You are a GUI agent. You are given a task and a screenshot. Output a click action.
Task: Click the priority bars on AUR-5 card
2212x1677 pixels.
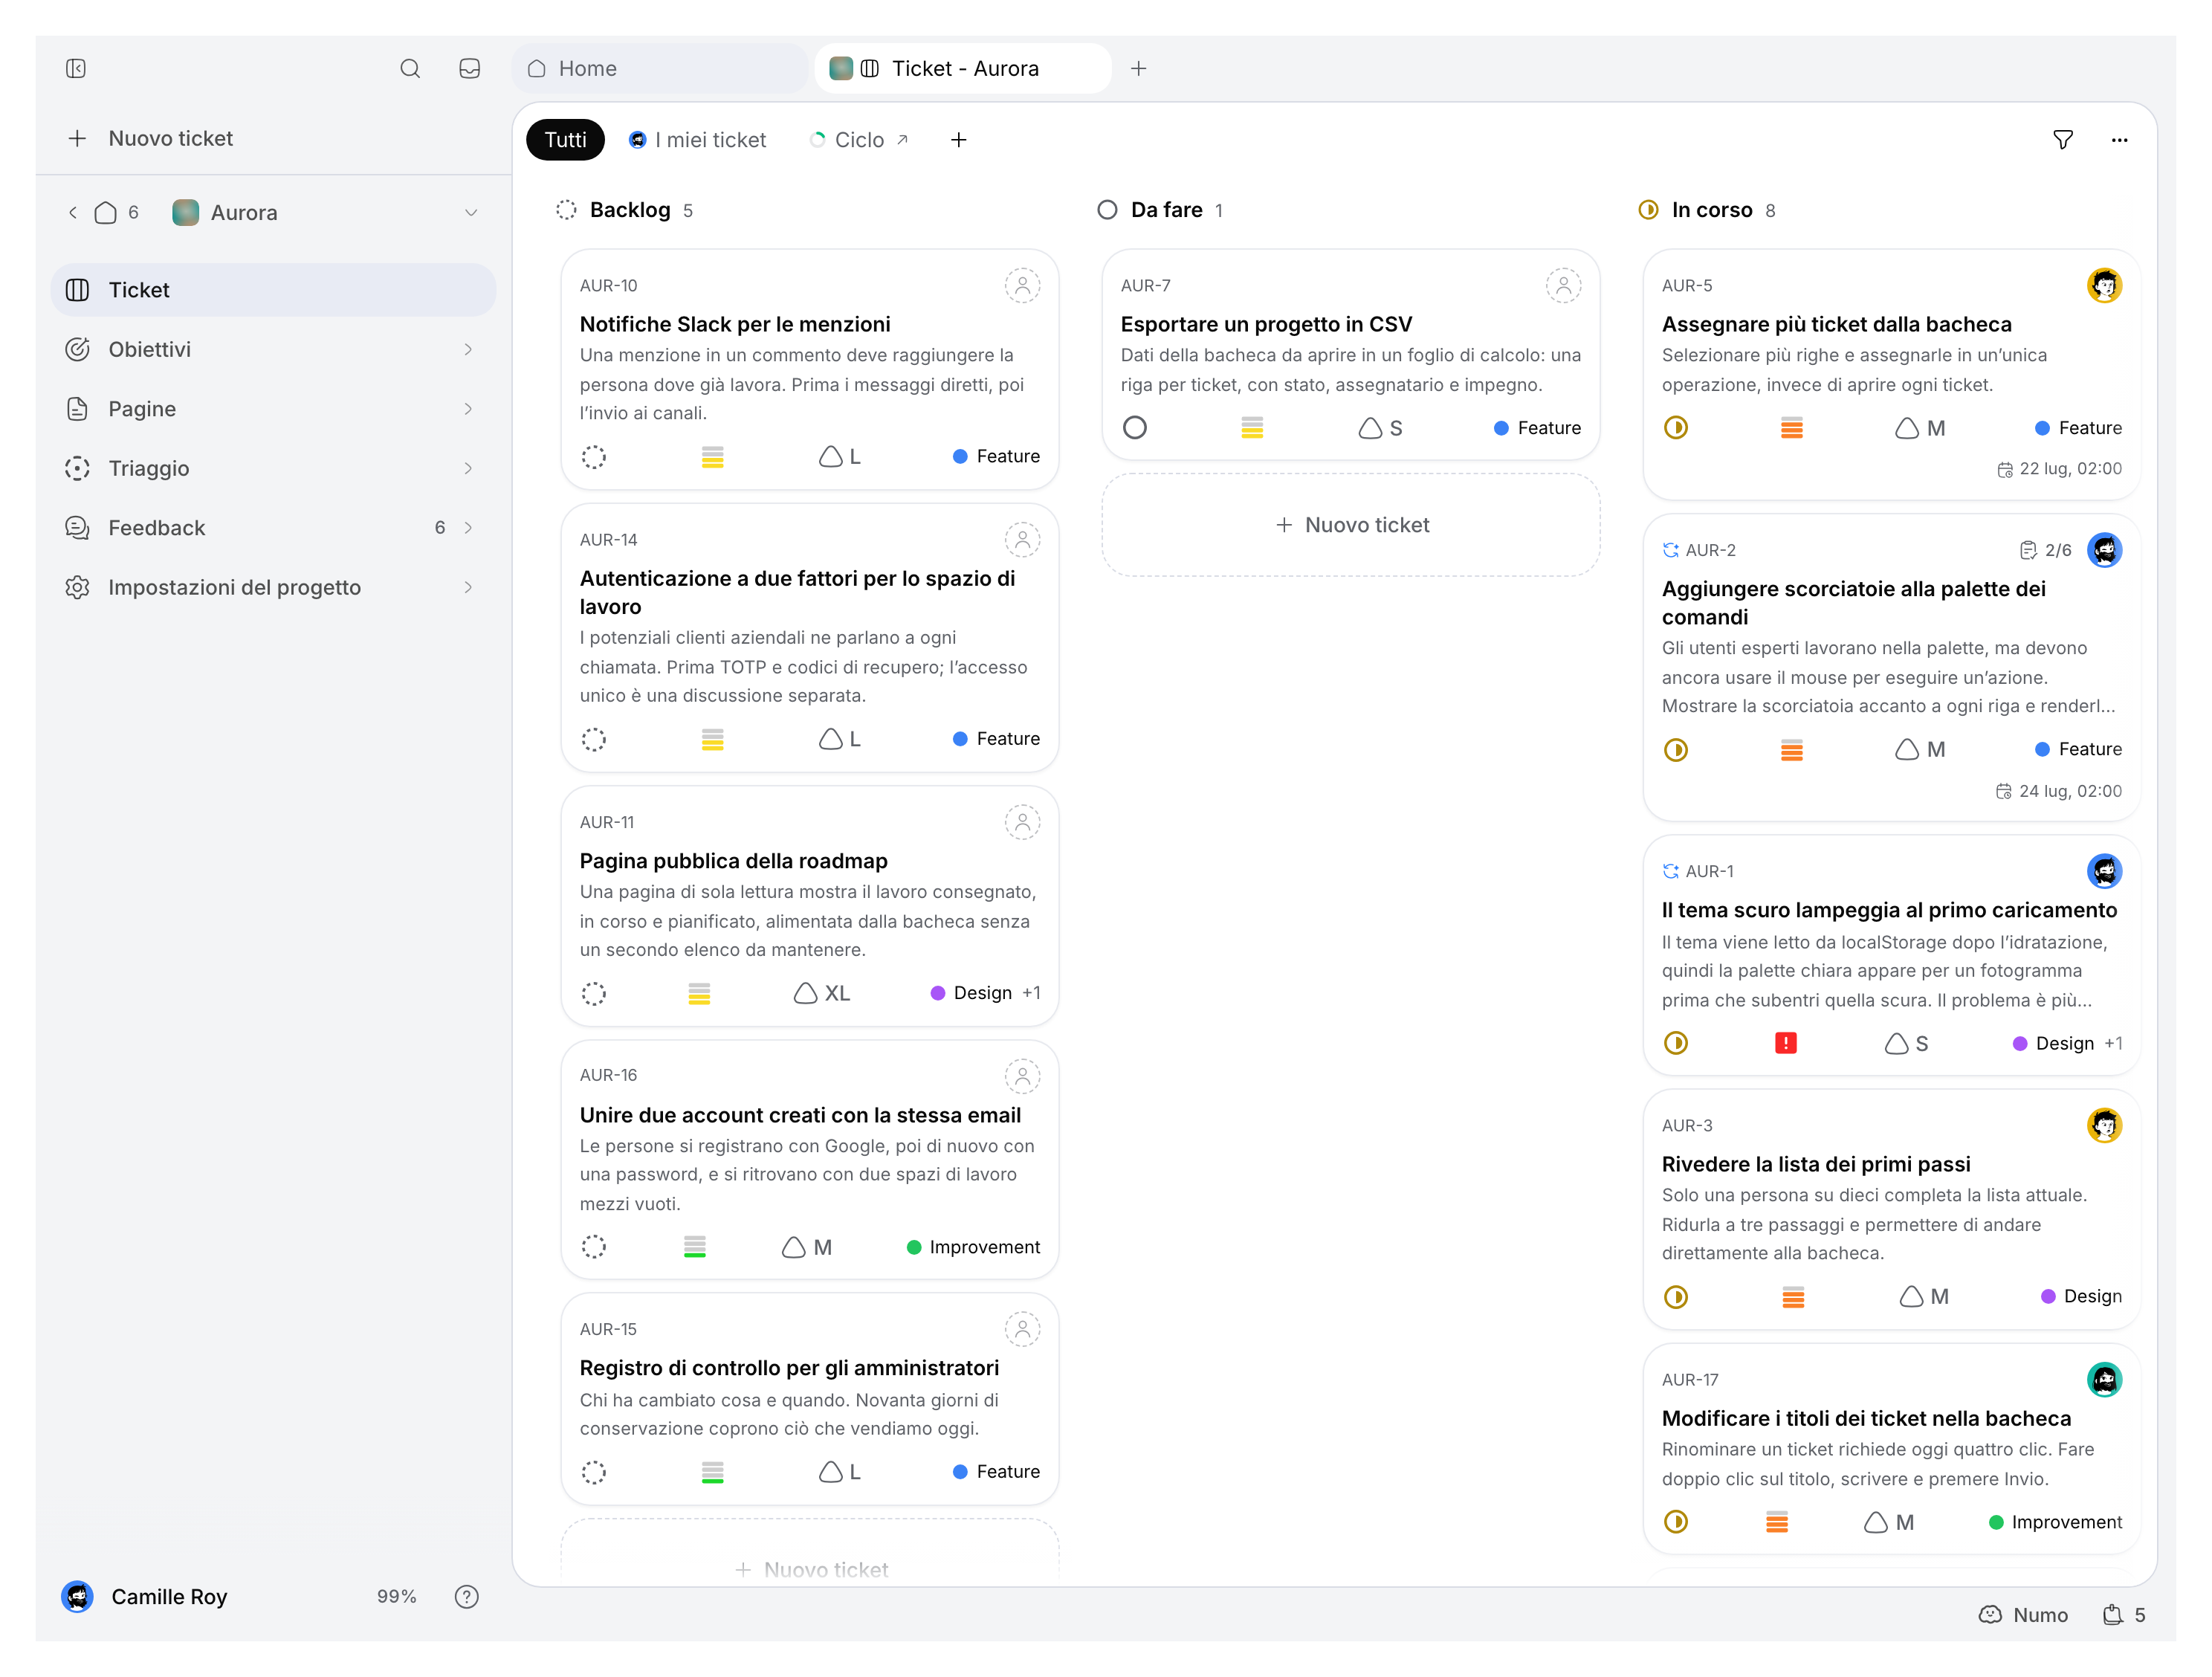(1792, 428)
